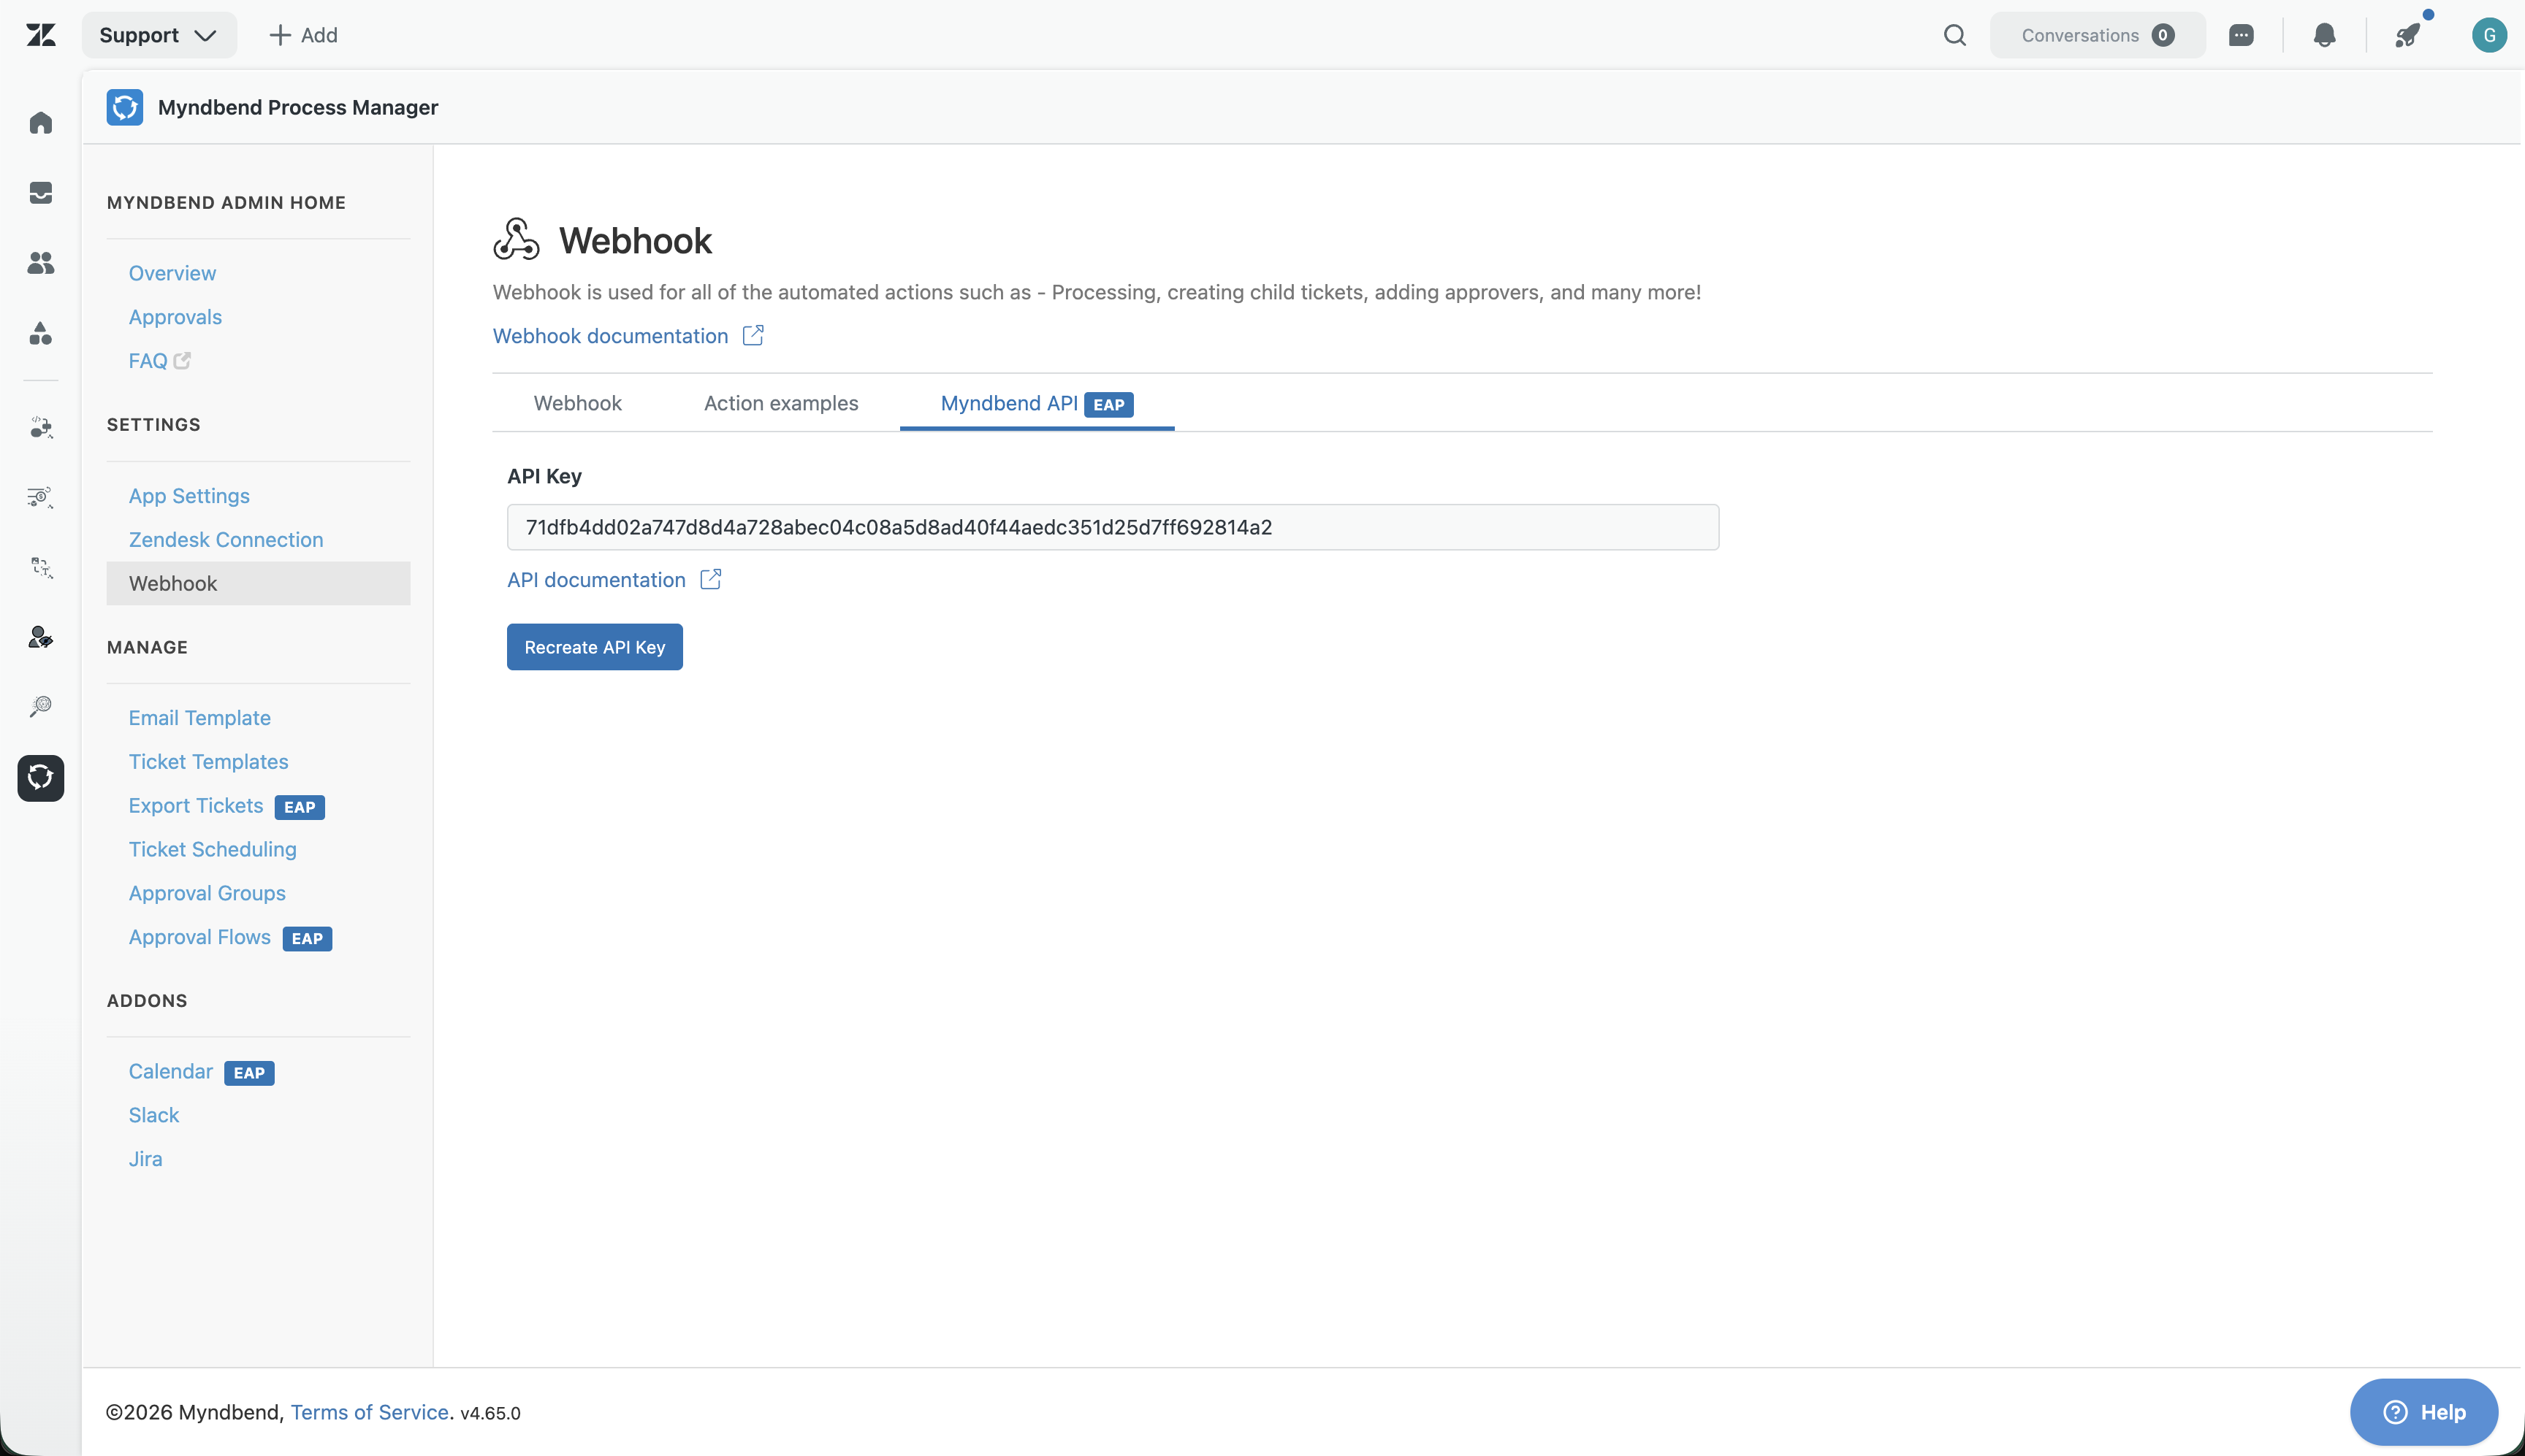Open the magnifying glass app icon in sidebar
The height and width of the screenshot is (1456, 2525).
click(x=41, y=707)
